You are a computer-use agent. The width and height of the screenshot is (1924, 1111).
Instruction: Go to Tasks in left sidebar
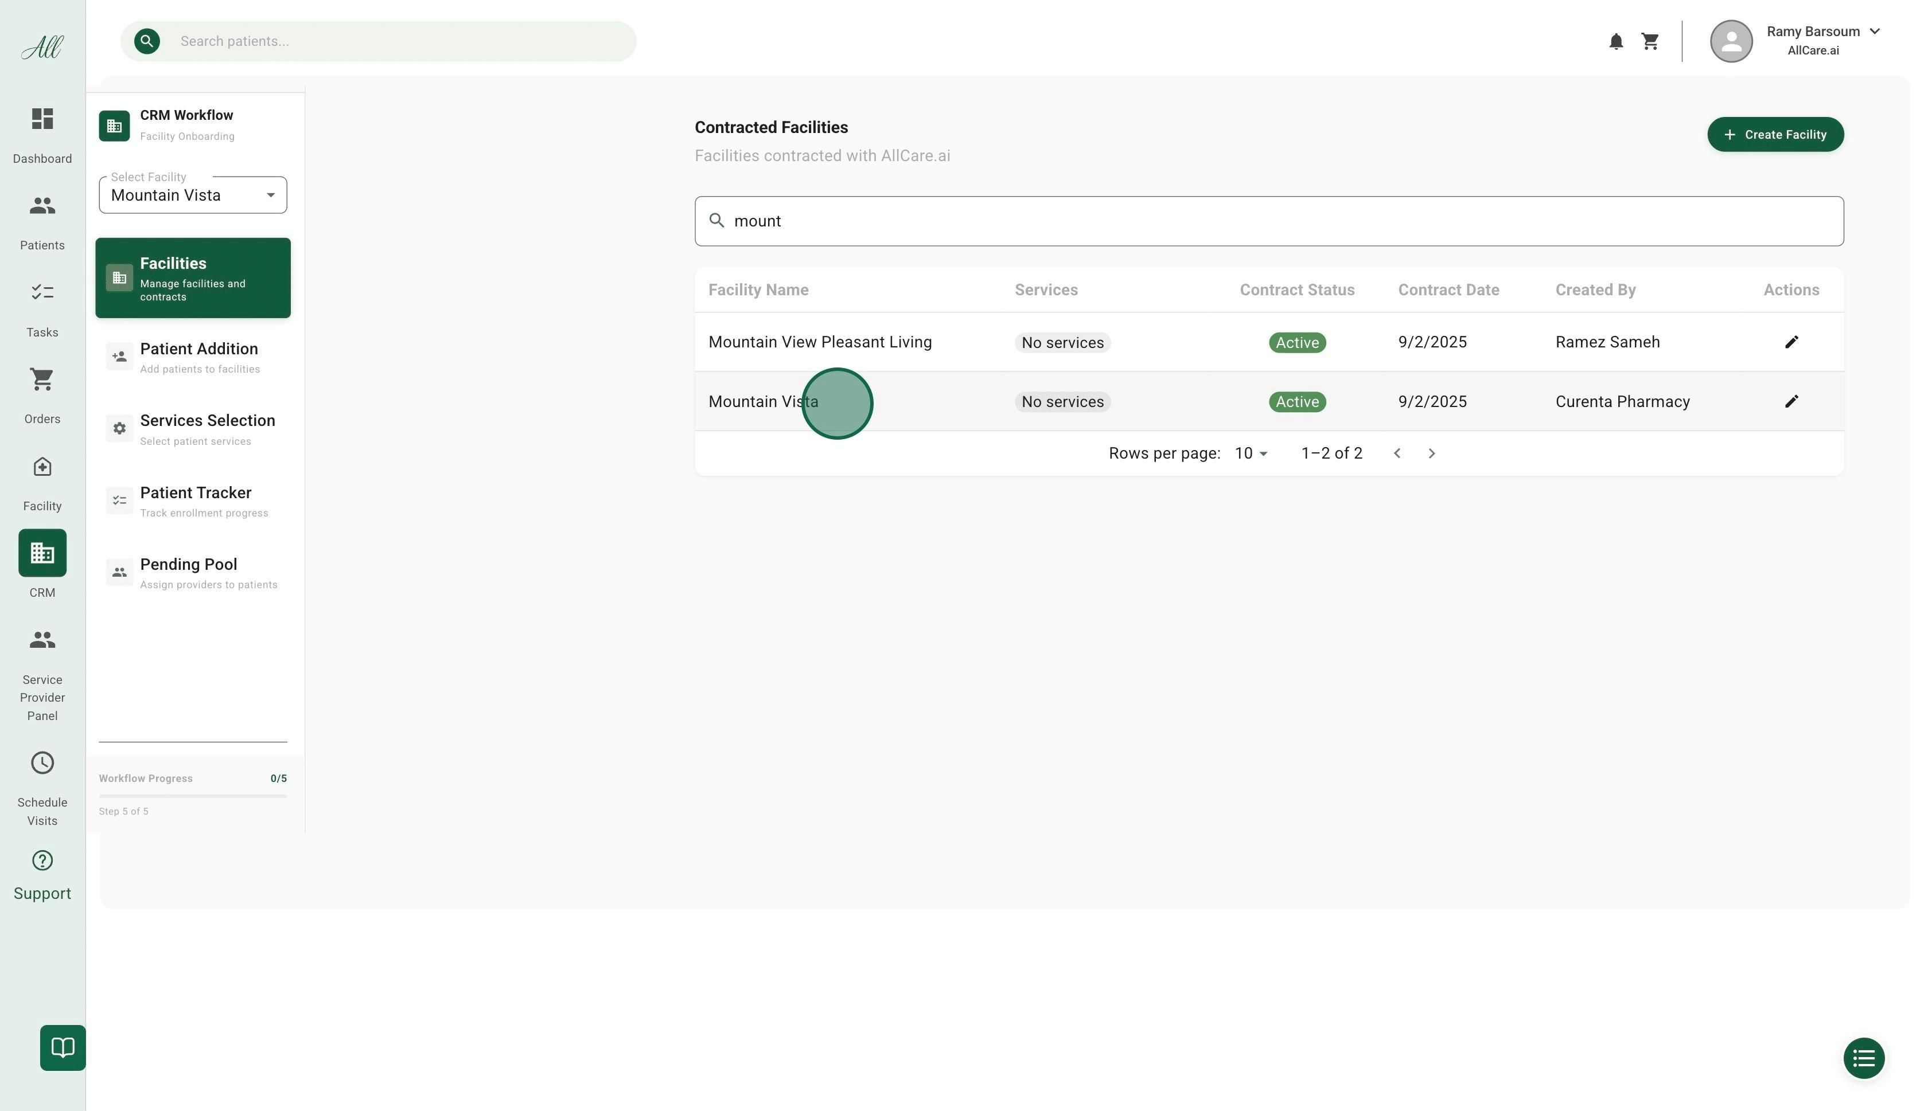click(42, 293)
